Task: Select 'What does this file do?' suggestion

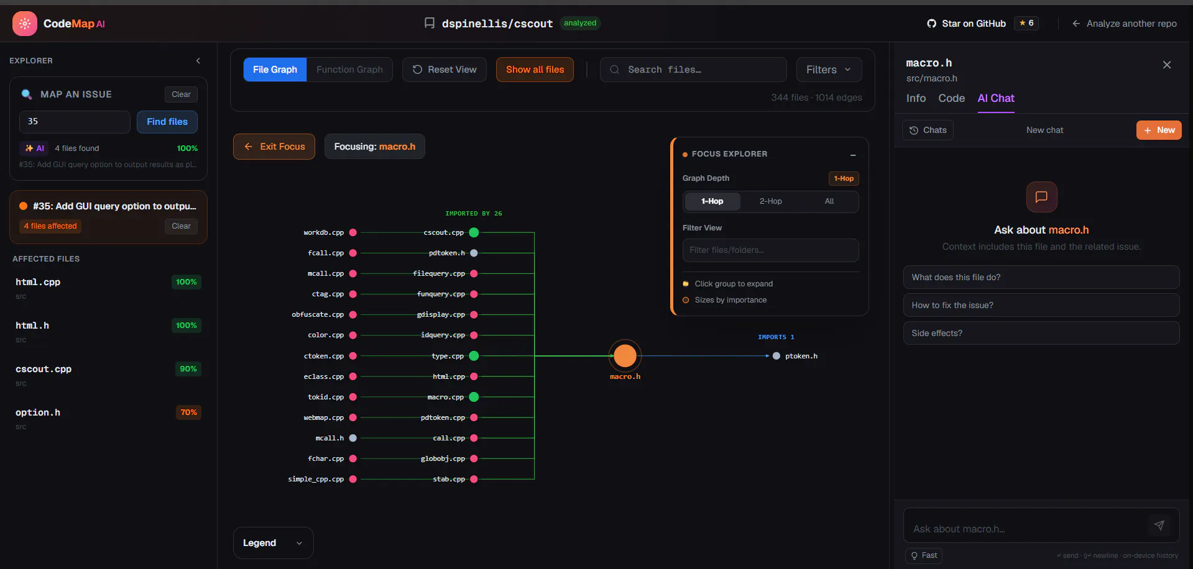Action: (x=1041, y=277)
